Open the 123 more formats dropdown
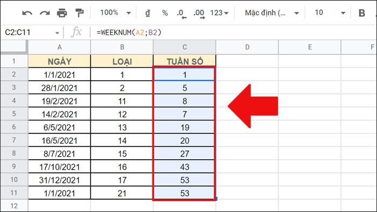Viewport: 377px width, 212px height. click(219, 13)
